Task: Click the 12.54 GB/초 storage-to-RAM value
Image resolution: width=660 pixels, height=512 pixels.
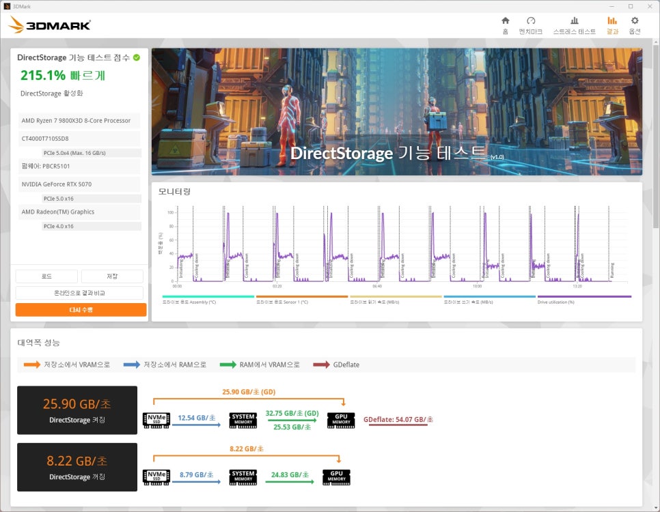Action: 197,418
